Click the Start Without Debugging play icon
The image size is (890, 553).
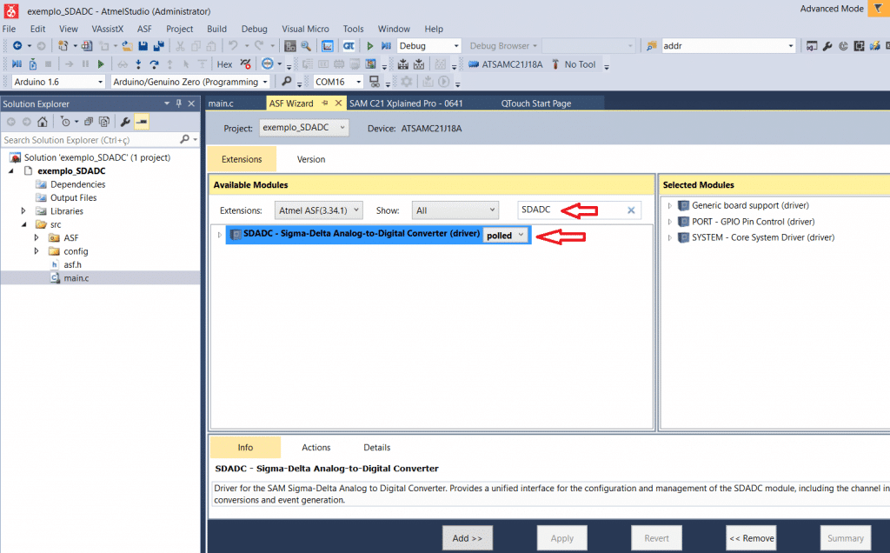(370, 45)
